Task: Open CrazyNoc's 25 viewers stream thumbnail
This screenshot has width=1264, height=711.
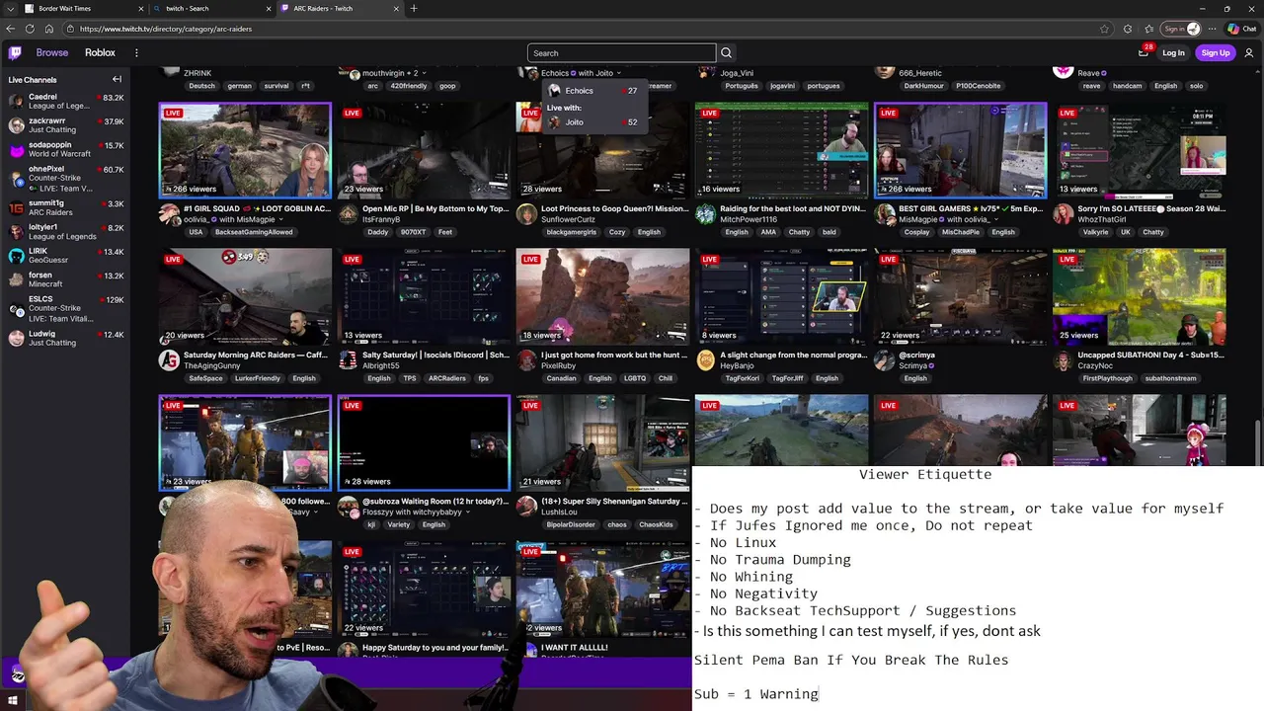Action: (x=1139, y=296)
